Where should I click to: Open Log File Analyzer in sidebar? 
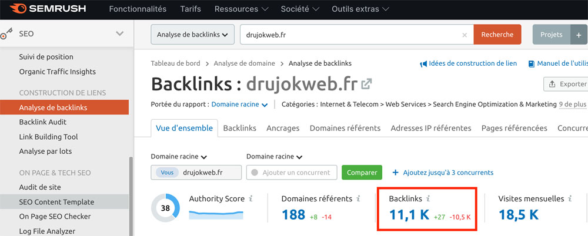click(x=47, y=231)
